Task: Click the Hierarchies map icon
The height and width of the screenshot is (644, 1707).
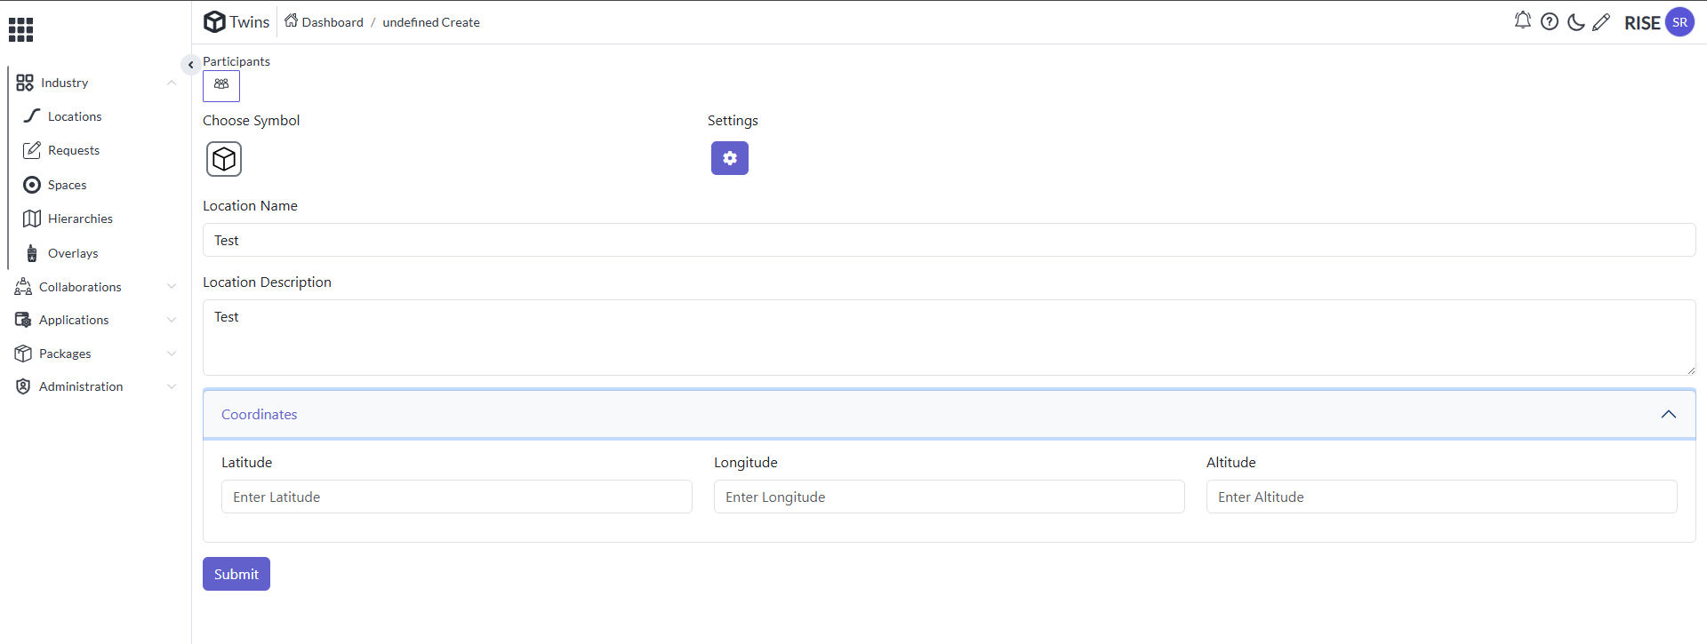Action: click(32, 219)
